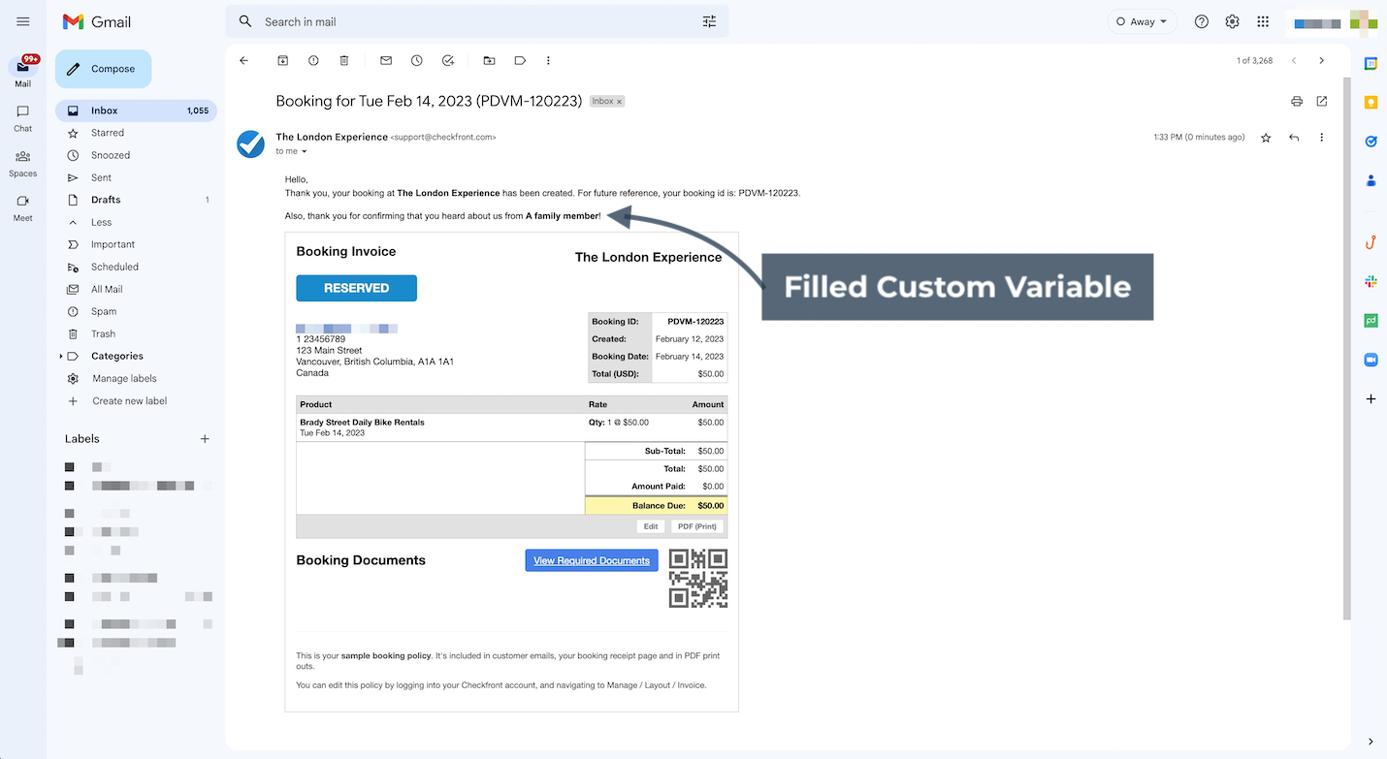Screen dimensions: 1387x759
Task: Click the booking QR code
Action: point(698,579)
